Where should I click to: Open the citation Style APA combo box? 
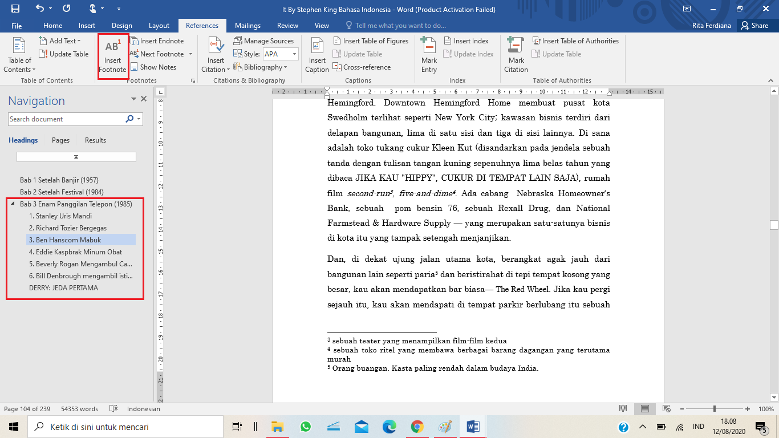(280, 54)
